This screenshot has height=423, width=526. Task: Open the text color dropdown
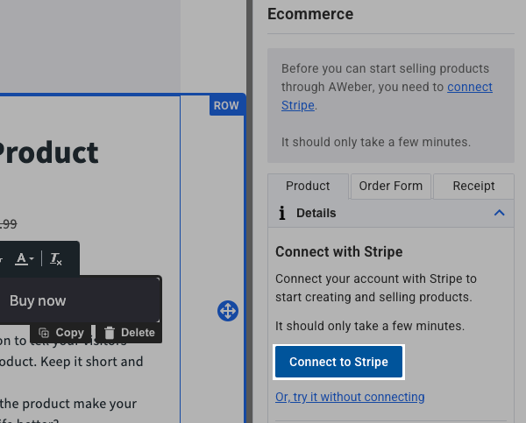coord(25,258)
